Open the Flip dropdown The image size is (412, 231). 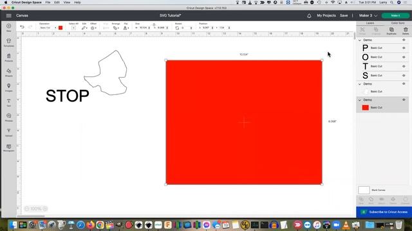(126, 28)
